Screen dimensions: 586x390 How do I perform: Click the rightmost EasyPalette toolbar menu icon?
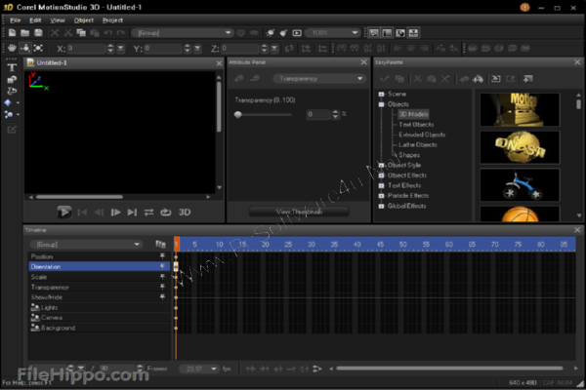click(527, 79)
